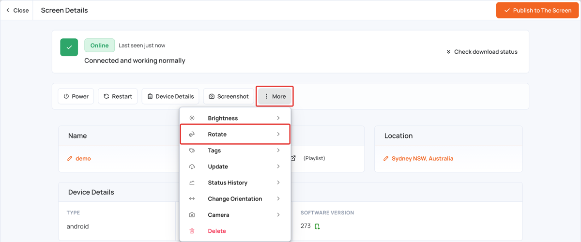This screenshot has width=581, height=242.
Task: Expand the Camera submenu arrow
Action: point(278,215)
